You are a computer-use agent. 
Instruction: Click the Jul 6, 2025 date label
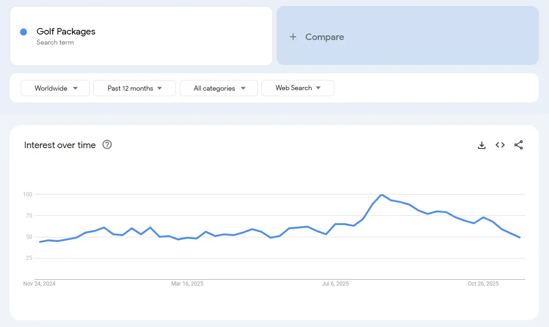click(335, 284)
